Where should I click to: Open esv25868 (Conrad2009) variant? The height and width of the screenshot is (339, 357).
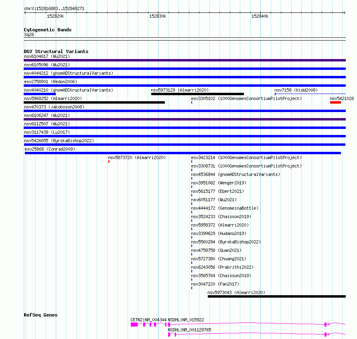[x=50, y=149]
